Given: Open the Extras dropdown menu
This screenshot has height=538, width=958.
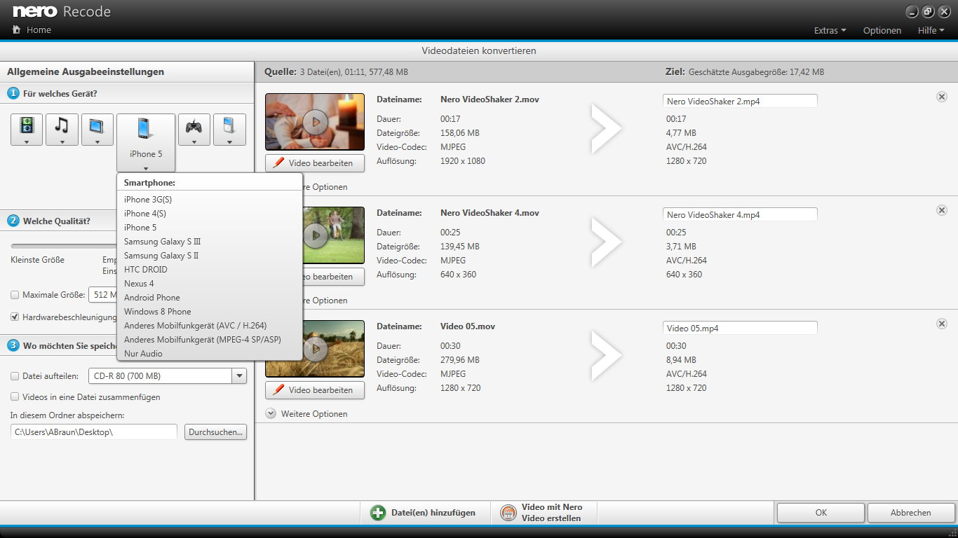Looking at the screenshot, I should tap(830, 30).
